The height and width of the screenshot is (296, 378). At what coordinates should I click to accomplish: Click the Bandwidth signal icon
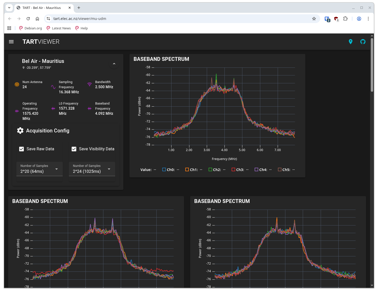pos(89,84)
